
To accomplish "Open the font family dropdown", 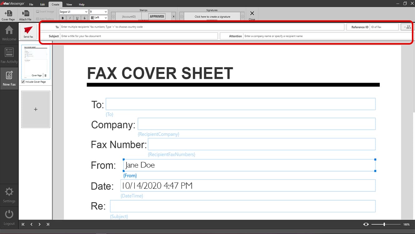I will pyautogui.click(x=73, y=11).
